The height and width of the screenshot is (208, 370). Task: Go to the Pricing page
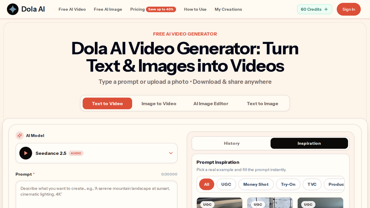click(137, 9)
